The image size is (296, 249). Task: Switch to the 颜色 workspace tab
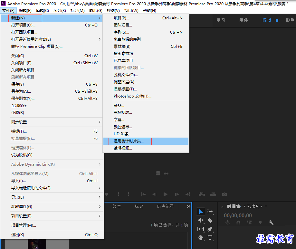[290, 20]
